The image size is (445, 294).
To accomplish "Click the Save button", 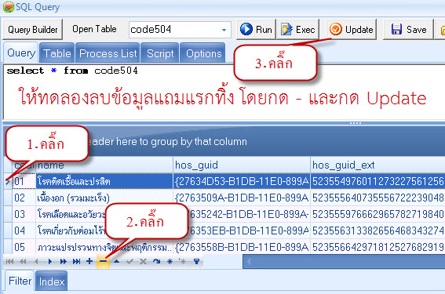I will [x=408, y=30].
